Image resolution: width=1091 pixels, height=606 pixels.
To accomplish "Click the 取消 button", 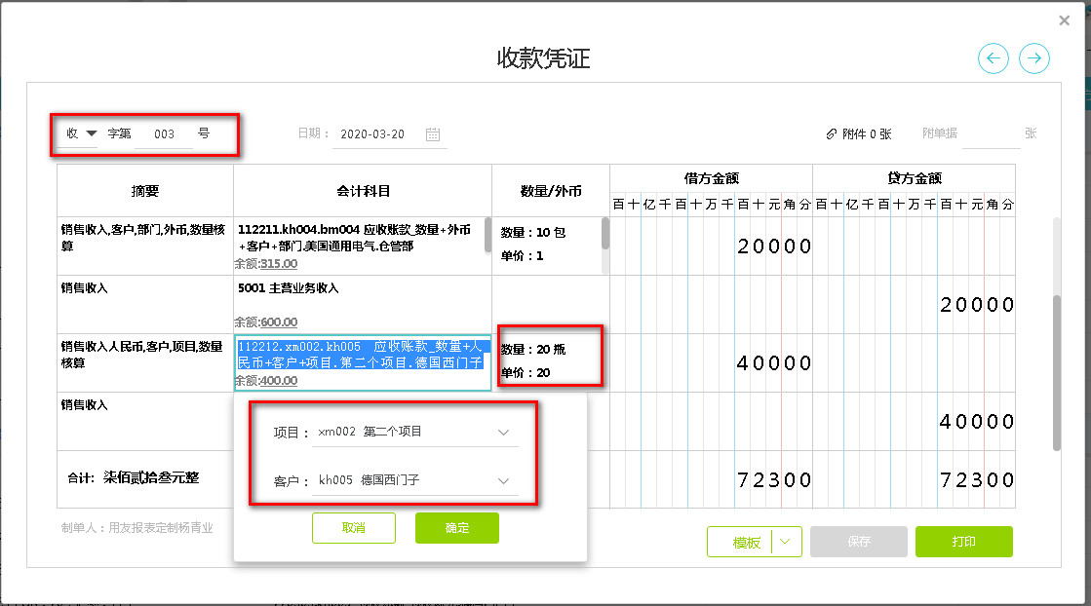I will point(353,528).
